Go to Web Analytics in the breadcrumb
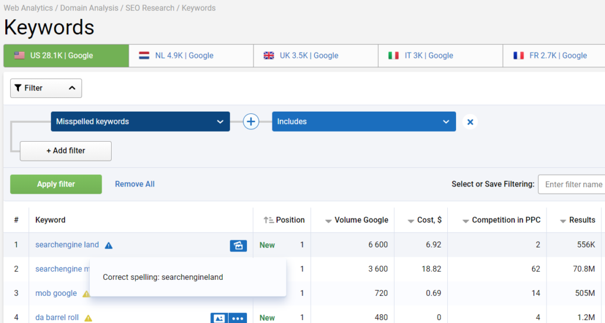The image size is (605, 323). 28,8
